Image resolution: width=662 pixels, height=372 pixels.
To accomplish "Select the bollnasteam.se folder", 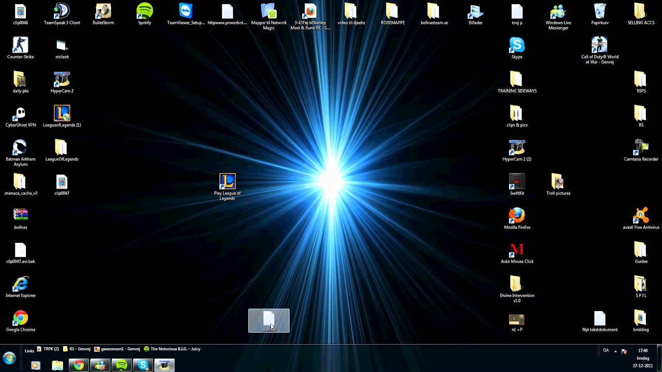I will [x=434, y=14].
